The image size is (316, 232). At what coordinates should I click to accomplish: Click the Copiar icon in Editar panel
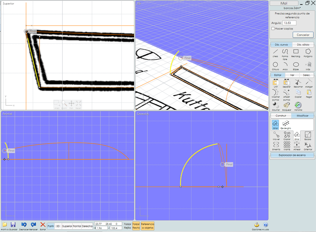coord(298,94)
